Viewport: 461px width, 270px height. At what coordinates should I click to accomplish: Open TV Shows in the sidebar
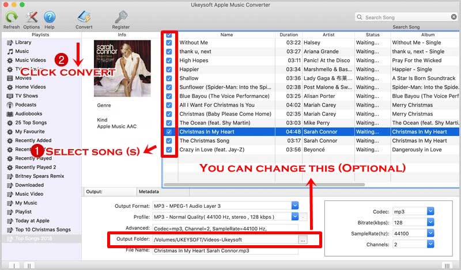(x=27, y=96)
